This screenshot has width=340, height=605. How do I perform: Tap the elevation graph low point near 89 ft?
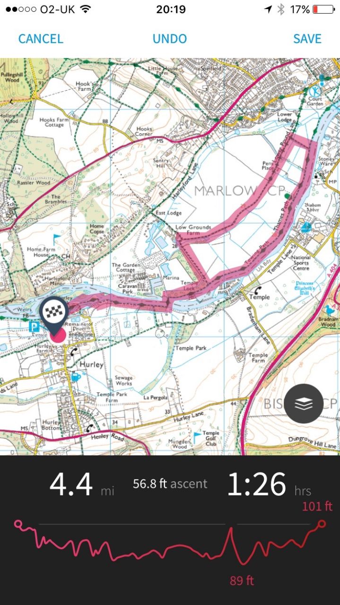coord(242,563)
